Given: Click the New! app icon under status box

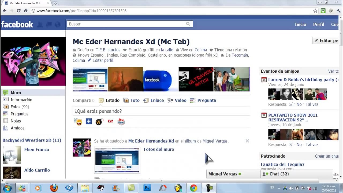Looking at the screenshot, I should pyautogui.click(x=121, y=122).
